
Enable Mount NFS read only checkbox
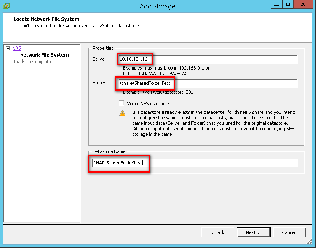pos(121,103)
